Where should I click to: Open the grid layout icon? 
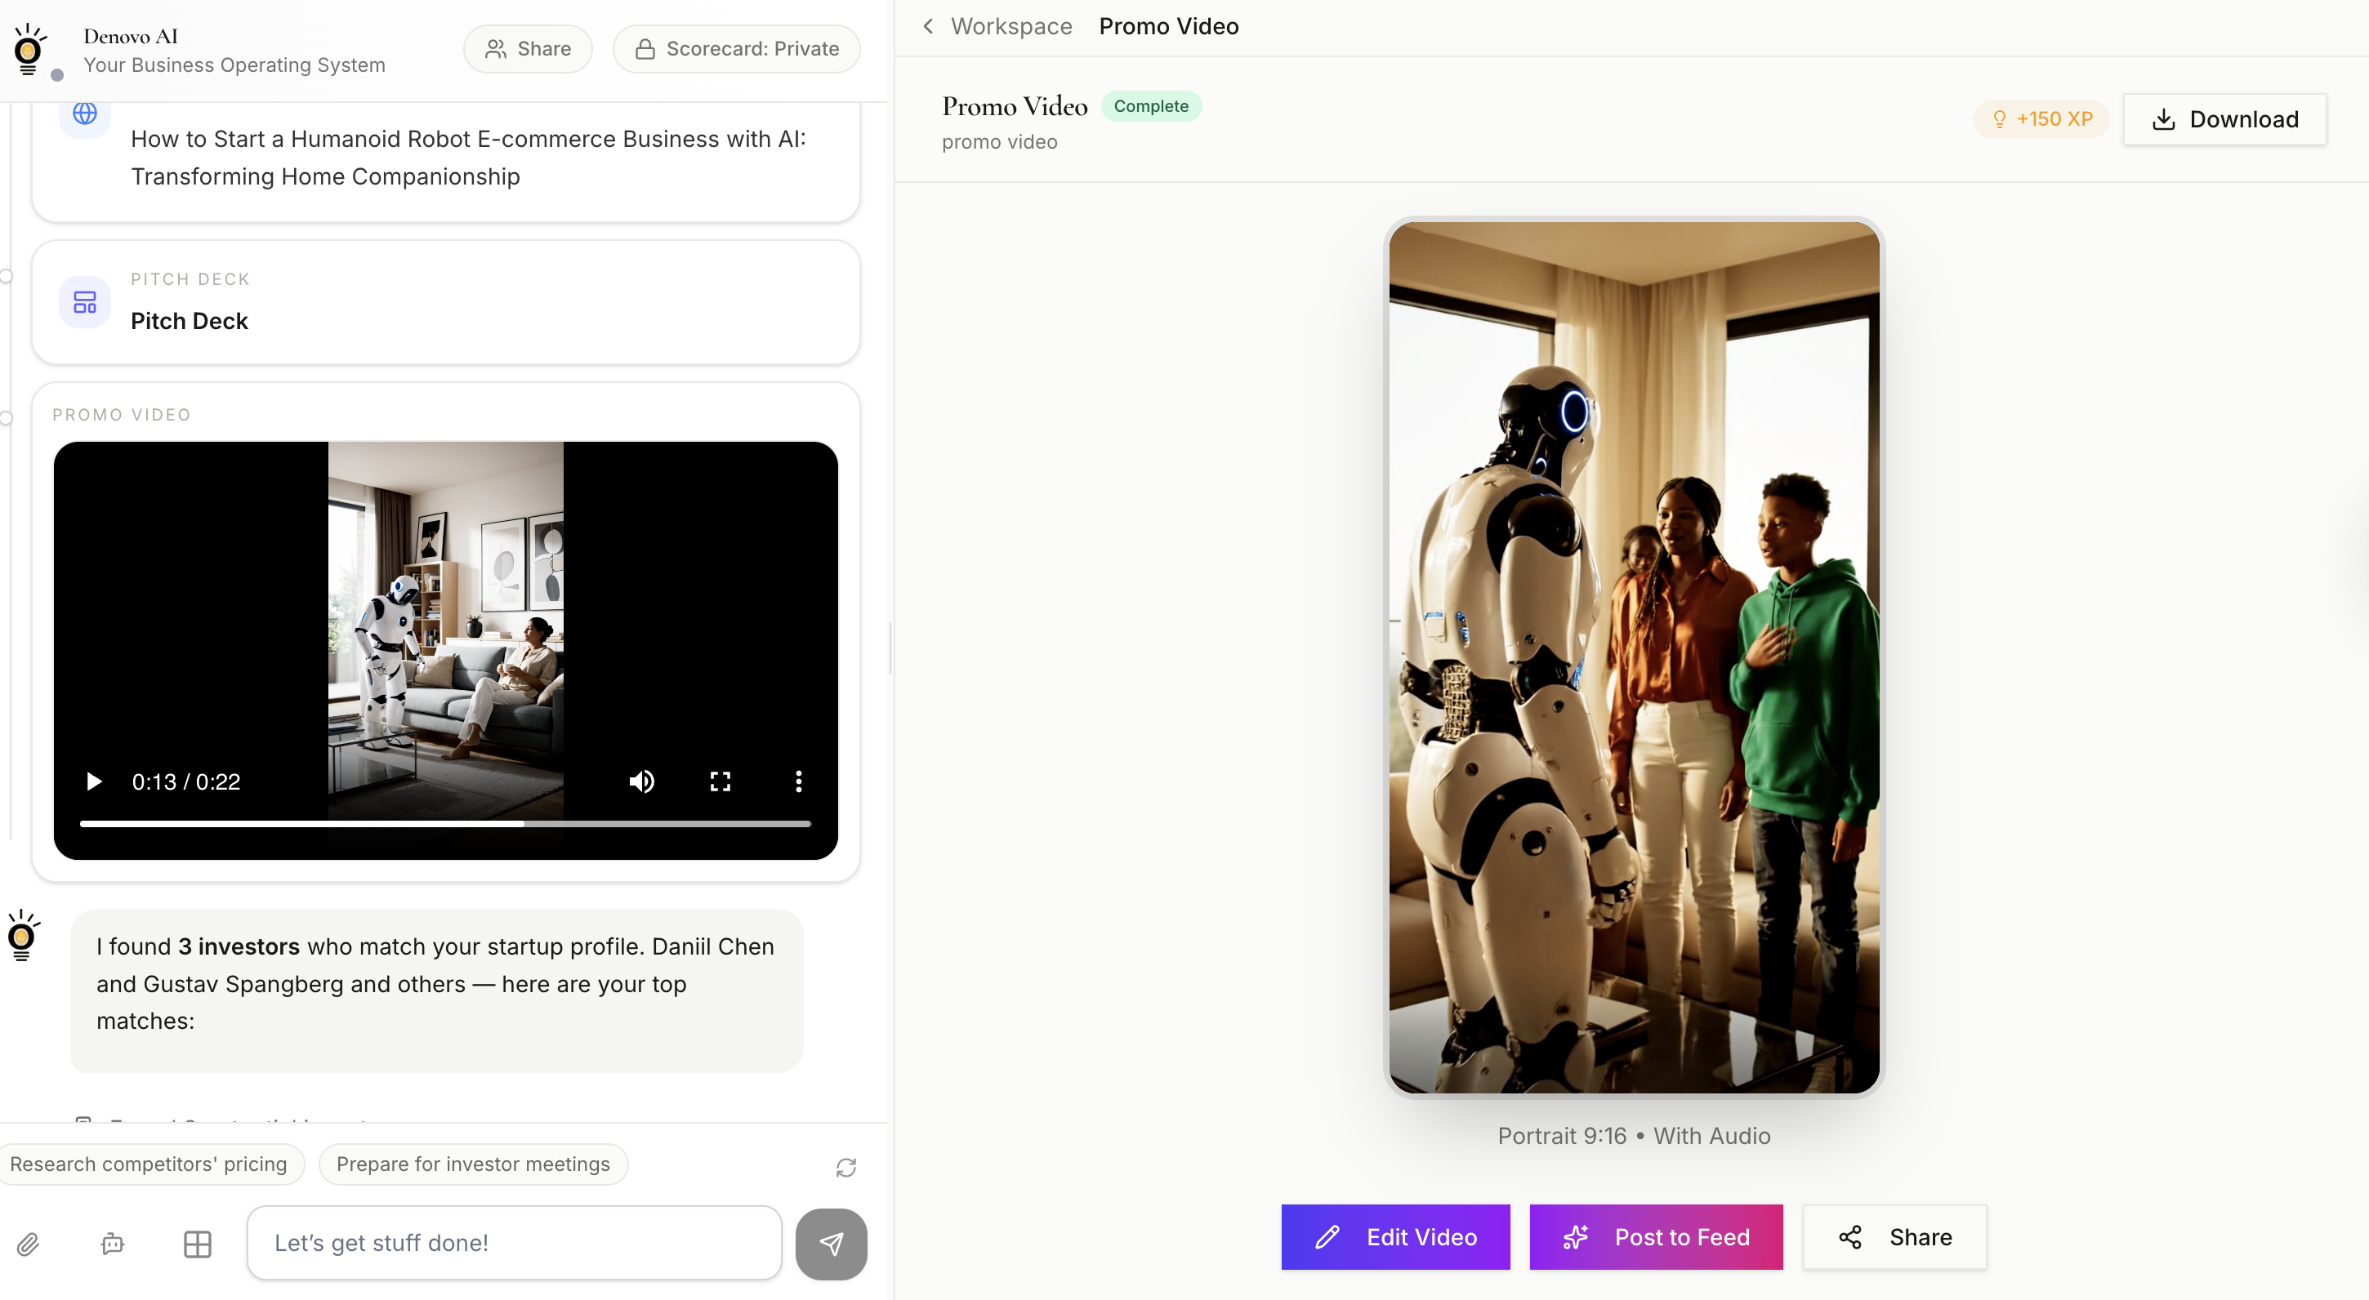(197, 1244)
